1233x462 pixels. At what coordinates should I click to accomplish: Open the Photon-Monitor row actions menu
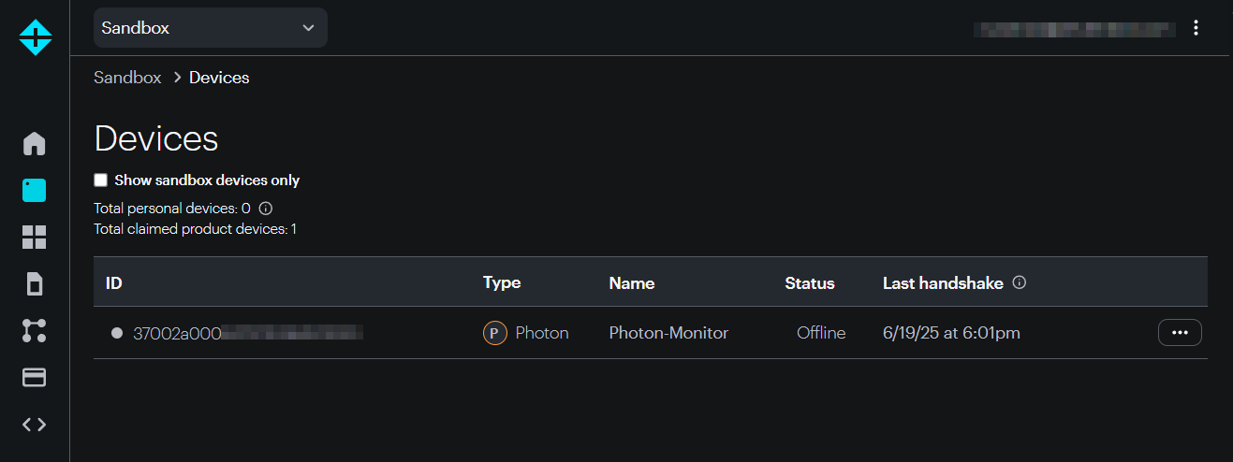pyautogui.click(x=1180, y=333)
